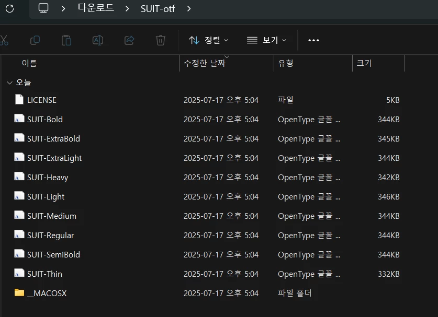Go to 다운로드 folder in breadcrumb

(x=96, y=8)
